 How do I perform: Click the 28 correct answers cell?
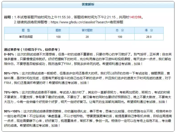coord(87,37)
